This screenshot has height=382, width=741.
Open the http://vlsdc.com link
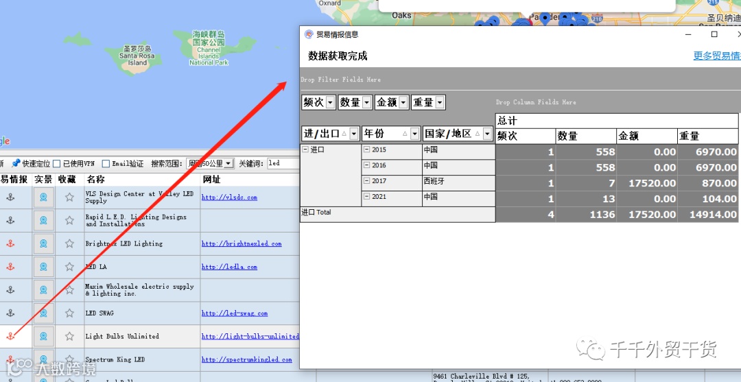[229, 198]
